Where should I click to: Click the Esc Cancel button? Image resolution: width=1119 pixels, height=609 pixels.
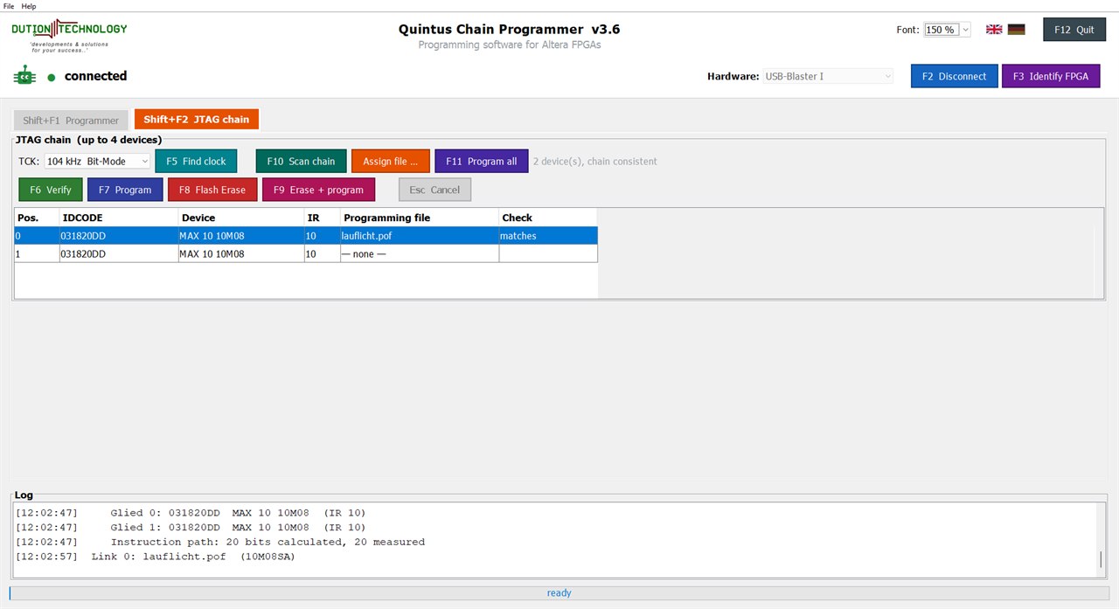[434, 190]
